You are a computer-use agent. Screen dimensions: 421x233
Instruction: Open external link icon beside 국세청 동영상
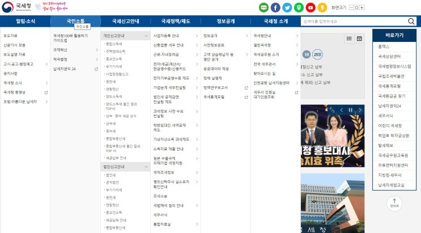click(46, 92)
